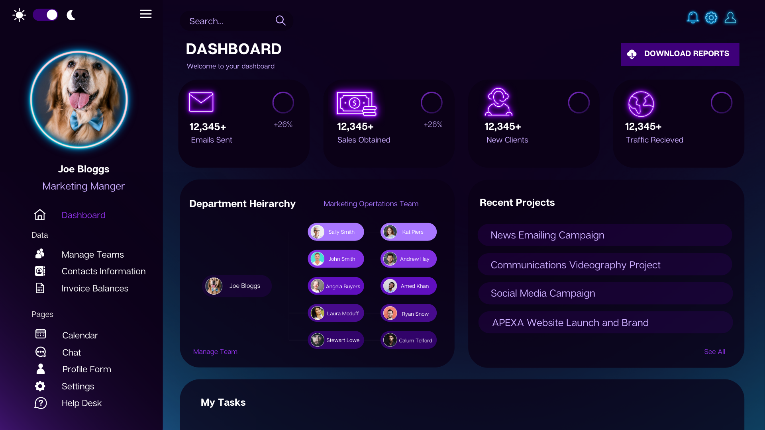The height and width of the screenshot is (430, 765).
Task: Click the search magnifier icon
Action: pos(280,21)
